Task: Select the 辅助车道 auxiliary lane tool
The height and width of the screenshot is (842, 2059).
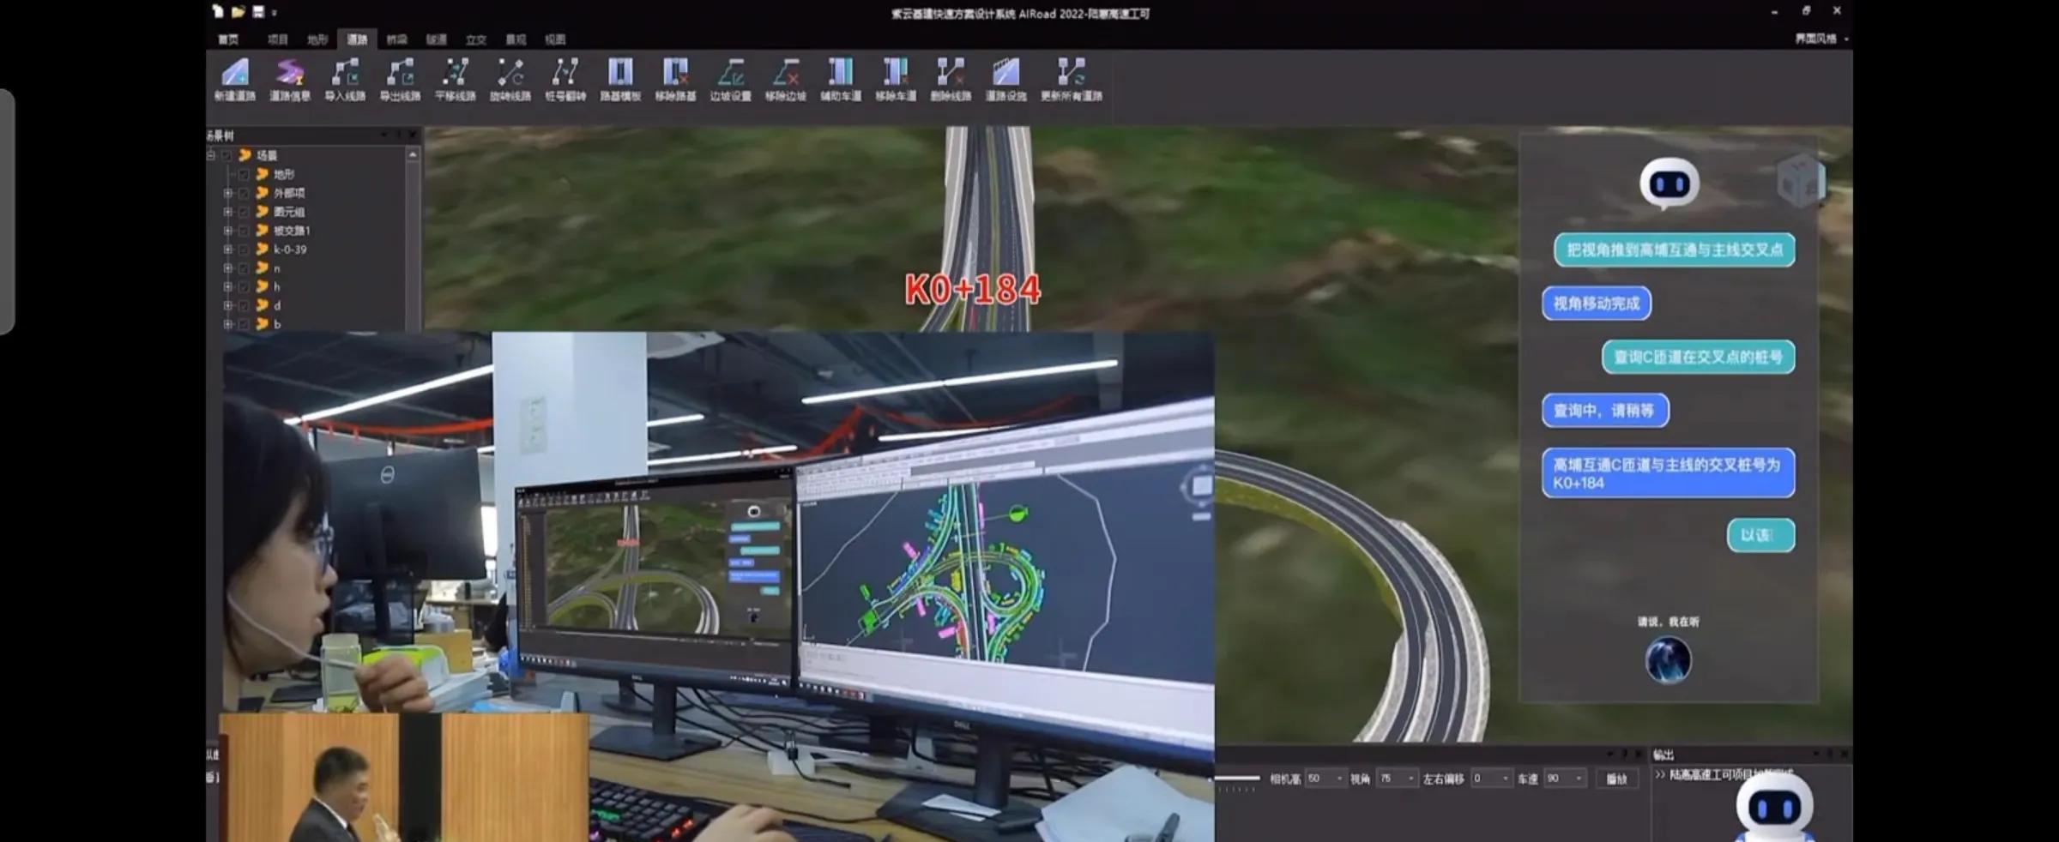Action: click(841, 80)
